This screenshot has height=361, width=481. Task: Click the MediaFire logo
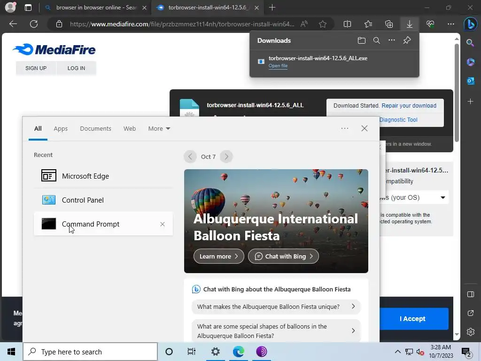[54, 49]
